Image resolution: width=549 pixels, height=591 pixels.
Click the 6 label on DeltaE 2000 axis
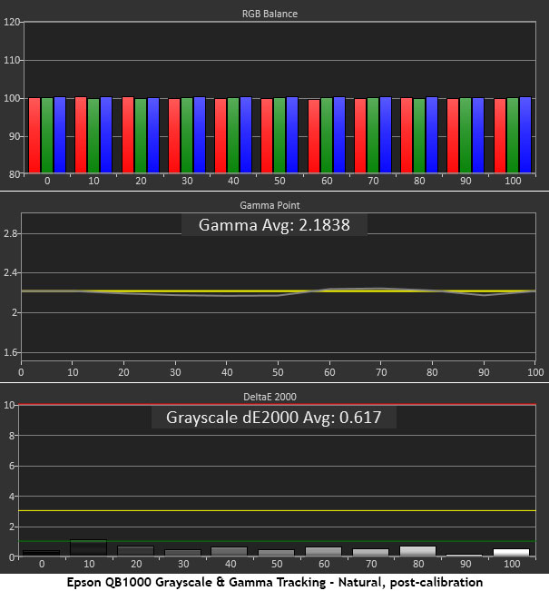11,467
